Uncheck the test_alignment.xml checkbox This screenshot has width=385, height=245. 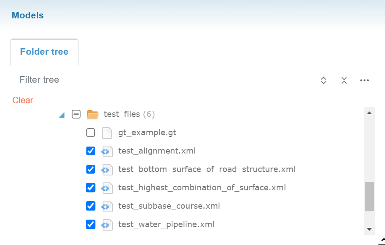pyautogui.click(x=91, y=151)
